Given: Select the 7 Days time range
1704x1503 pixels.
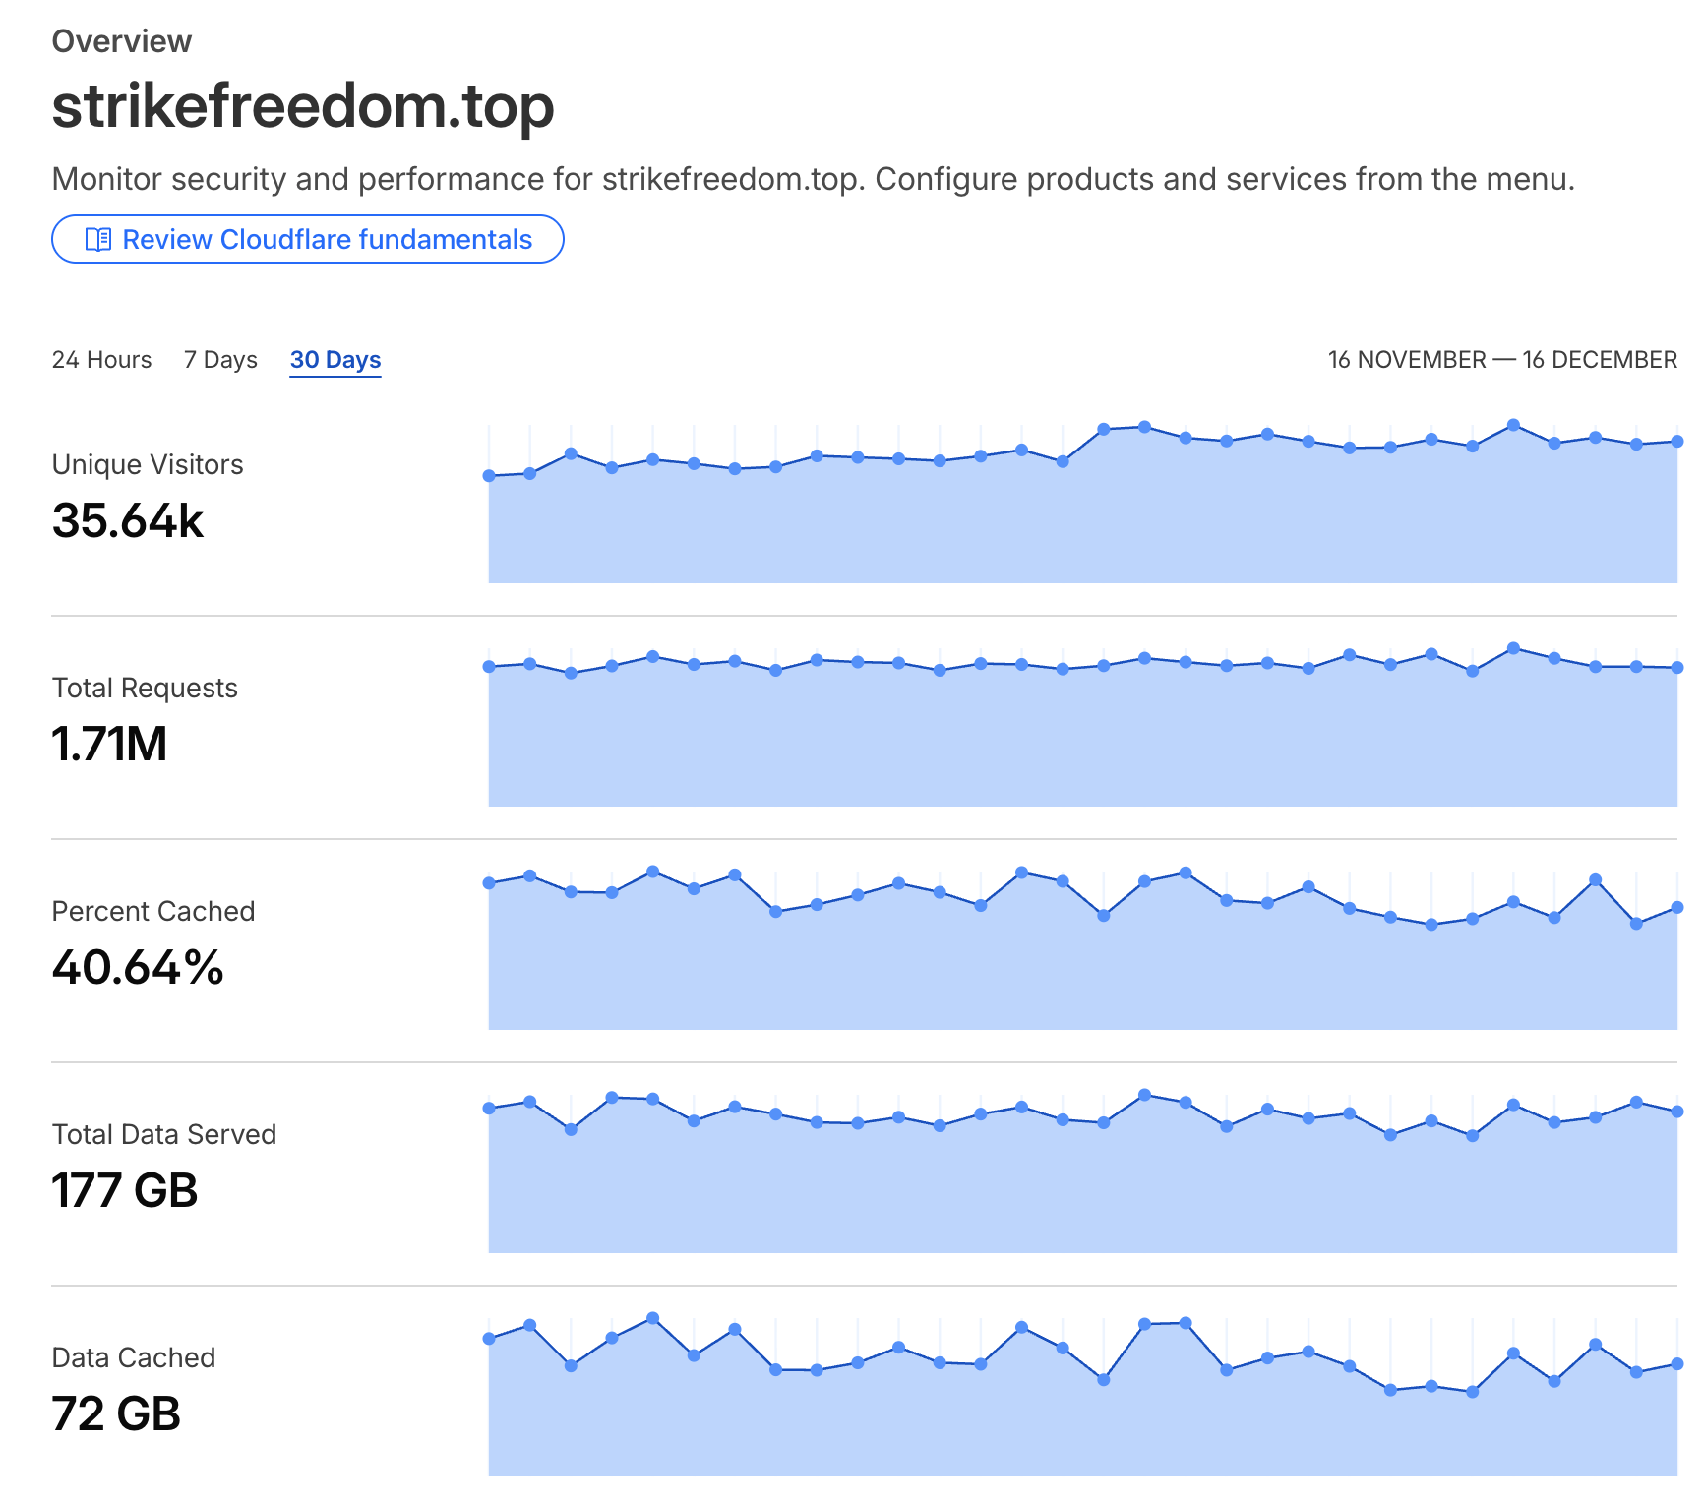Looking at the screenshot, I should click(220, 360).
